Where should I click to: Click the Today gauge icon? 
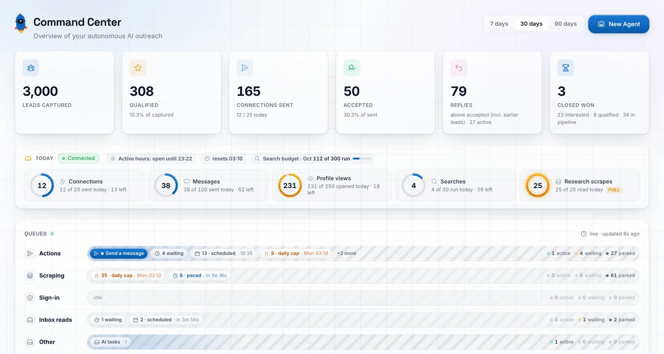[x=28, y=159]
